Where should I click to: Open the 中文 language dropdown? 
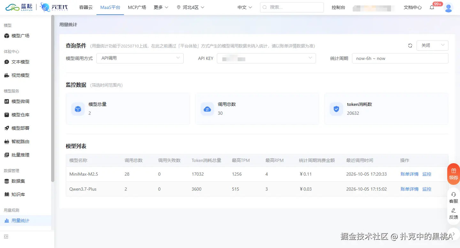(245, 7)
